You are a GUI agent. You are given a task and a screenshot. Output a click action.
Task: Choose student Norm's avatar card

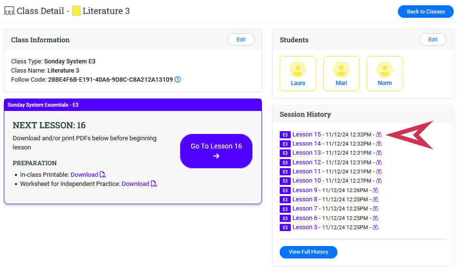[x=385, y=74]
